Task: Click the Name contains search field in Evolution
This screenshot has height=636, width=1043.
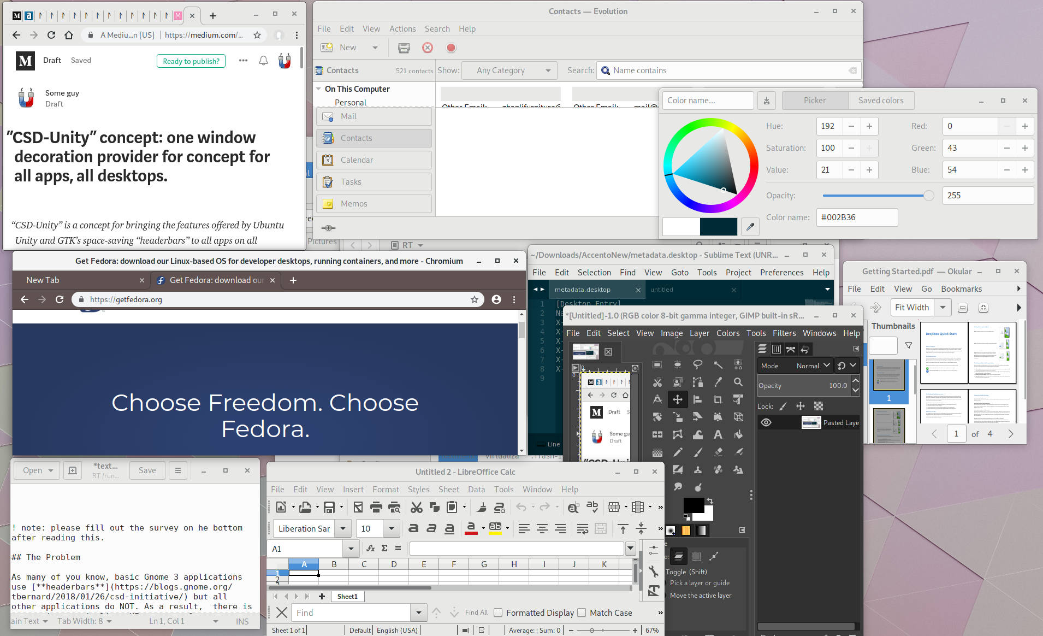Action: point(728,70)
